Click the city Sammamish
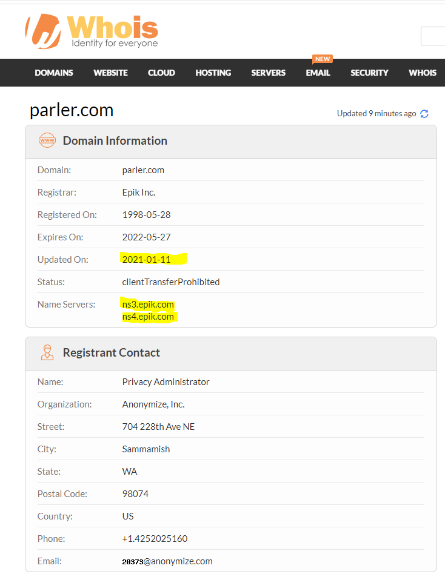Image resolution: width=445 pixels, height=577 pixels. point(146,449)
